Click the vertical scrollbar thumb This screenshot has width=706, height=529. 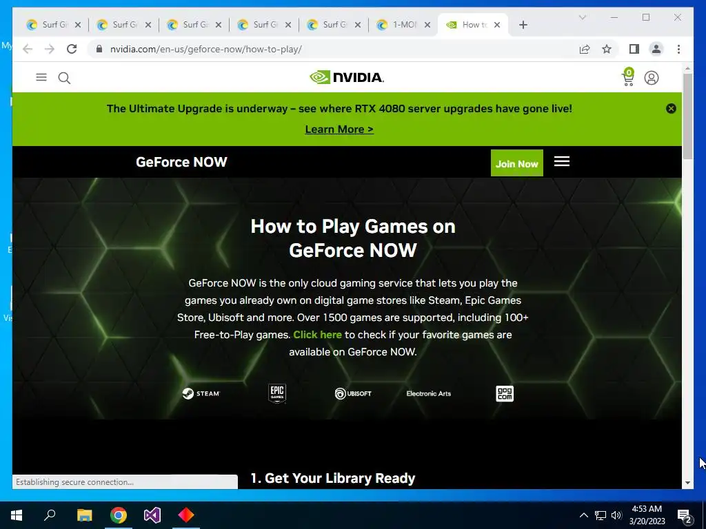(x=687, y=116)
